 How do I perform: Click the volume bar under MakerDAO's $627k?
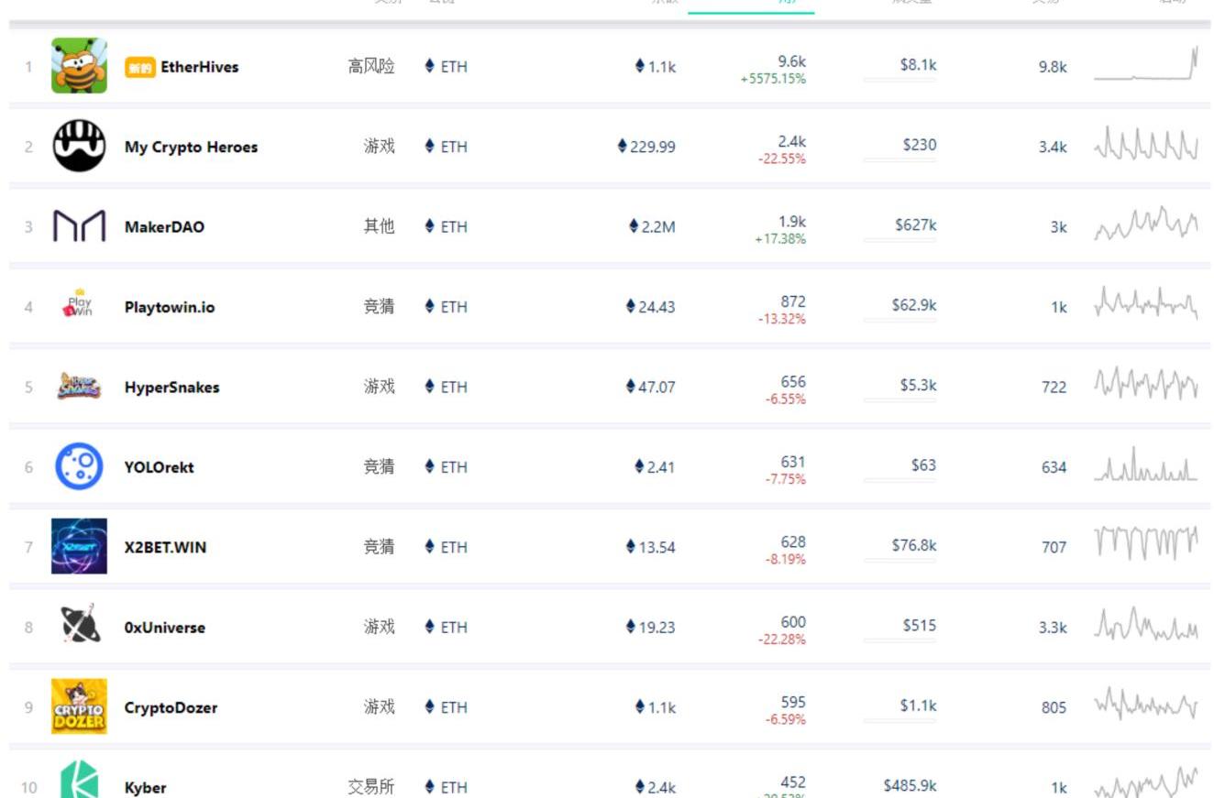(x=899, y=241)
